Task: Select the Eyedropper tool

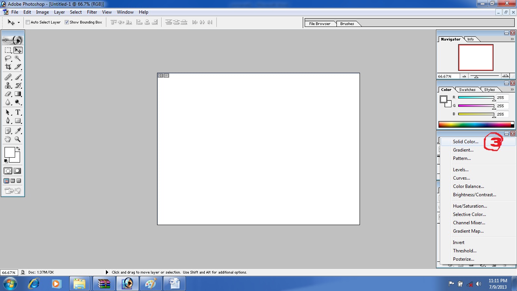Action: (17, 131)
